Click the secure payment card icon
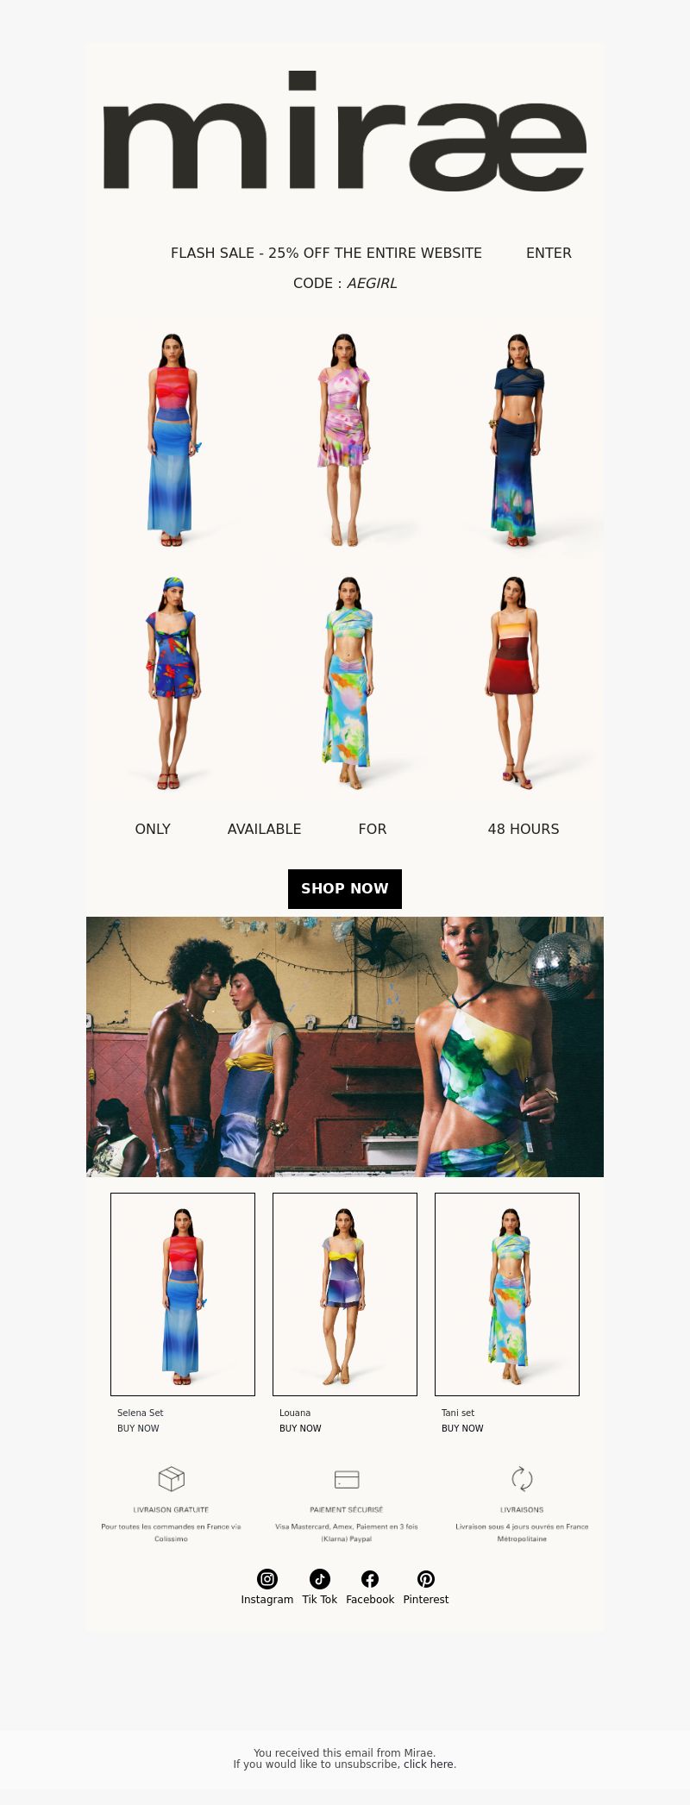Image resolution: width=690 pixels, height=1805 pixels. pos(347,1479)
